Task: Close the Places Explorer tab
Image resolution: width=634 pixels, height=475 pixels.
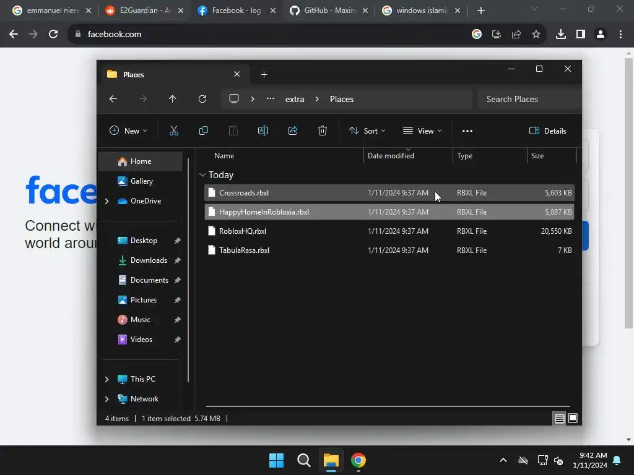Action: click(x=237, y=74)
